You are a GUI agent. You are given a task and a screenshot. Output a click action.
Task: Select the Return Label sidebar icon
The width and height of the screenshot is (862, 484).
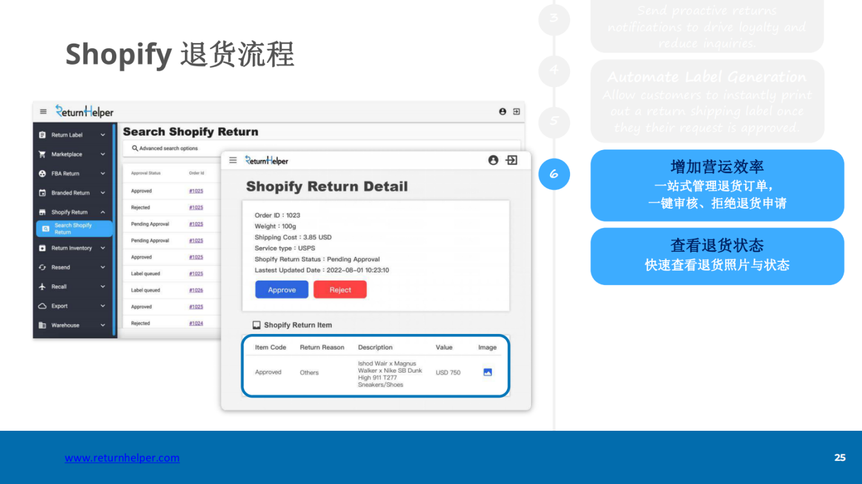click(x=42, y=134)
